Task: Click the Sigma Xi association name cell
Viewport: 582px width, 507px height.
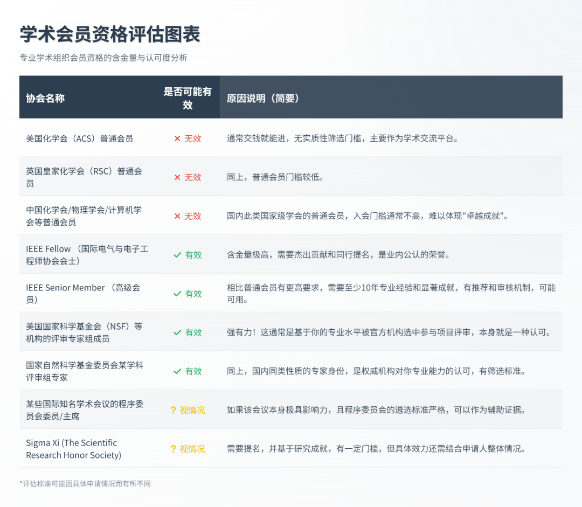Action: pos(74,449)
